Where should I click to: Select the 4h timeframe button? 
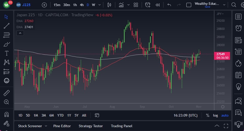82,5
